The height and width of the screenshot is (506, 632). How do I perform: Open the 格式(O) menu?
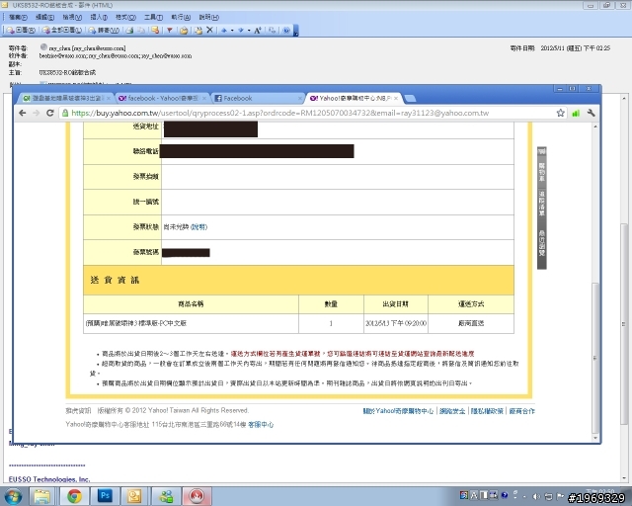pyautogui.click(x=125, y=18)
